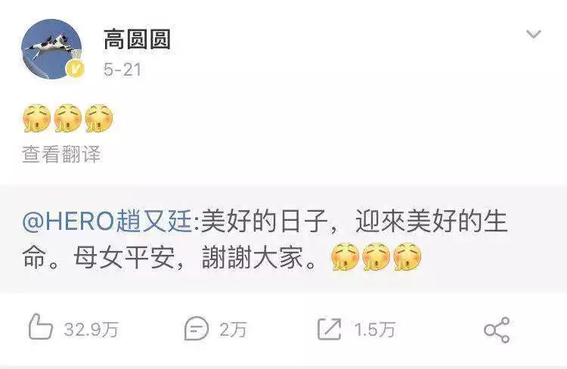This screenshot has height=369, width=567.
Task: Tap the third blushing emoji in post
Action: (99, 118)
